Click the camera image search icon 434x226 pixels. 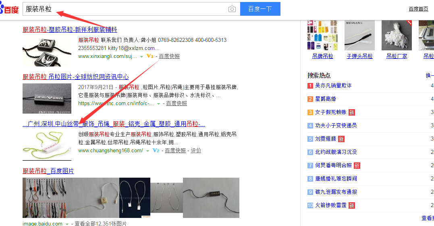[232, 9]
